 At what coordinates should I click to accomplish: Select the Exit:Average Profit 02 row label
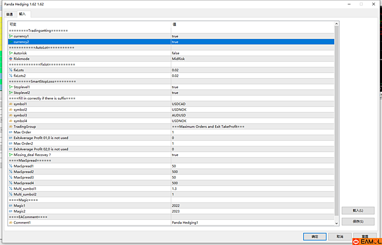(41, 149)
